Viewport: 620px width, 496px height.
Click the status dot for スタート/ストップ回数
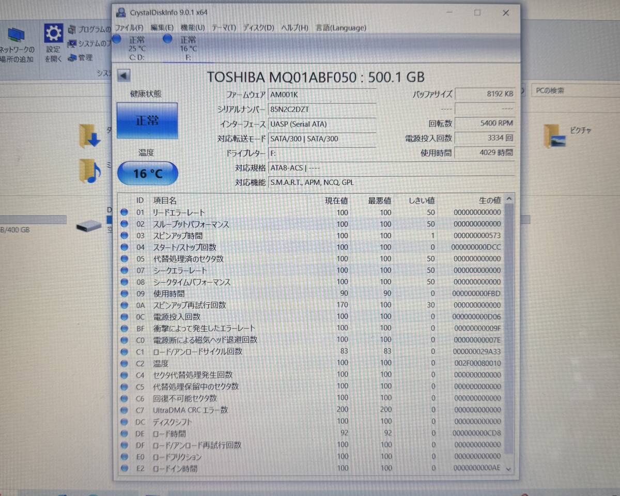point(125,247)
